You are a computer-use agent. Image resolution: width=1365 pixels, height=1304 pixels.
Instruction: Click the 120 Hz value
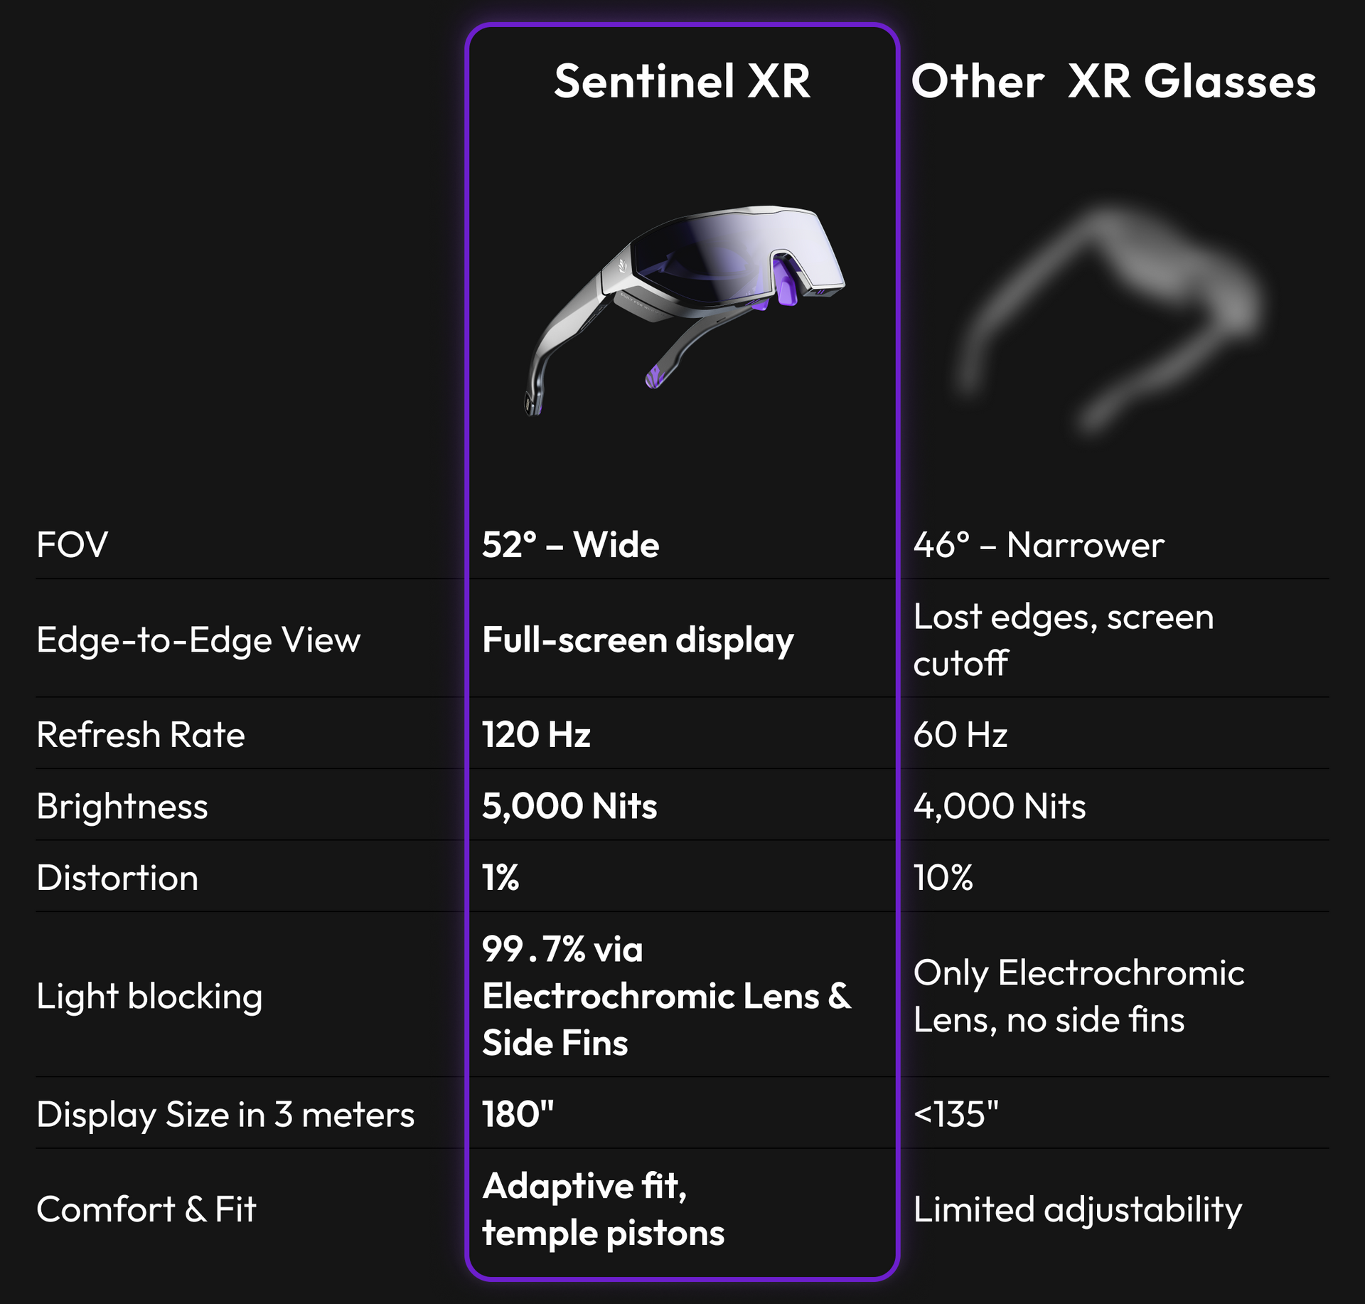536,734
